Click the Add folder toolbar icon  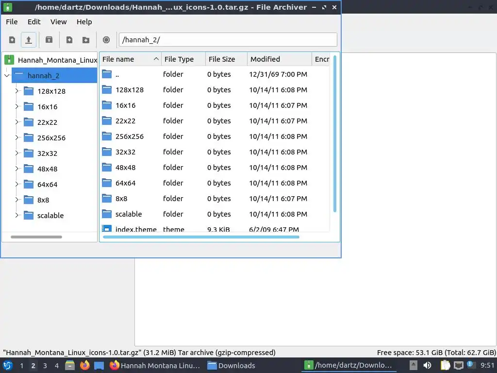coord(86,40)
